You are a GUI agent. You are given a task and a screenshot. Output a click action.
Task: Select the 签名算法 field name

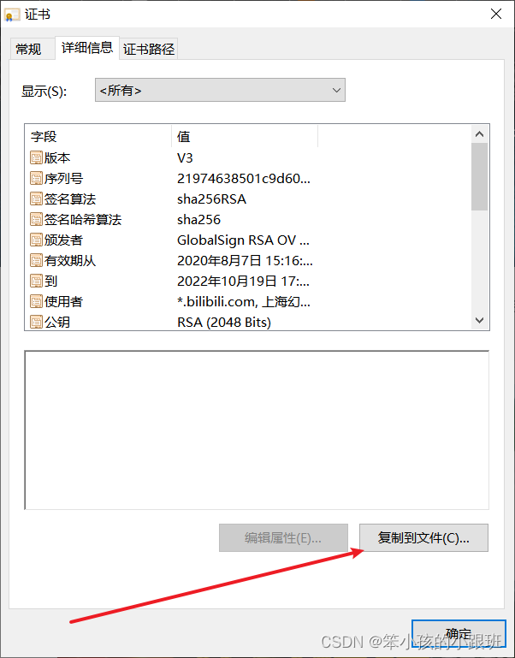70,199
